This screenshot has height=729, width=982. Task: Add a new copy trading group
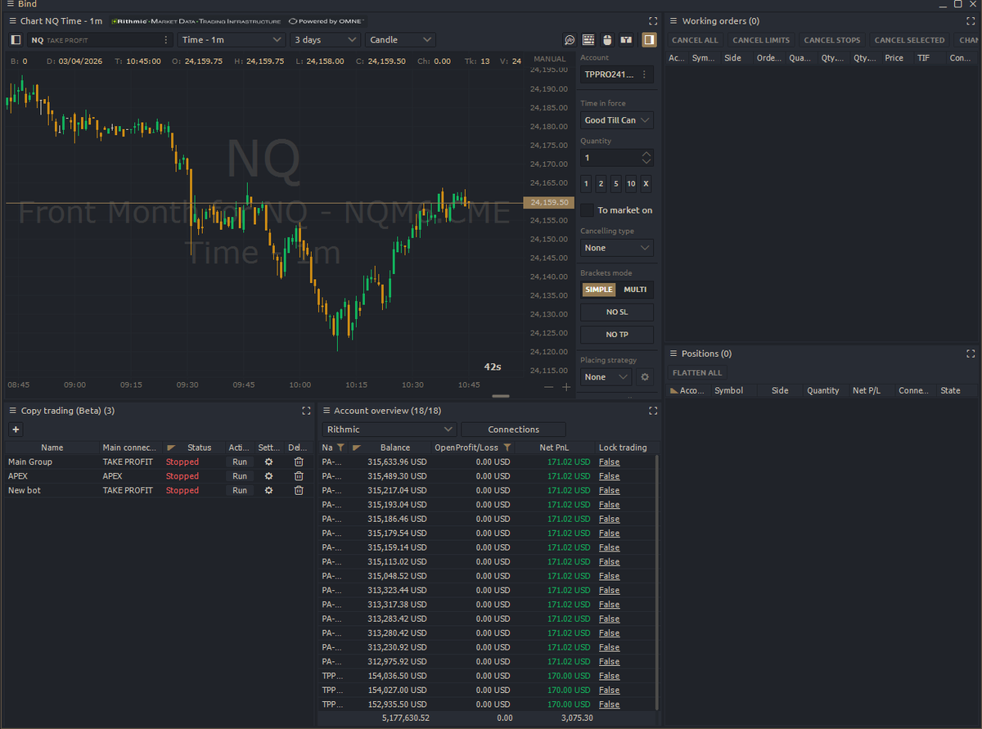coord(16,430)
